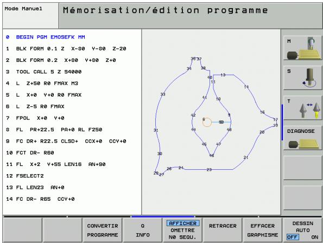Select line 11 FL X+2 Y+55 LEN16
The height and width of the screenshot is (243, 323).
click(x=55, y=164)
